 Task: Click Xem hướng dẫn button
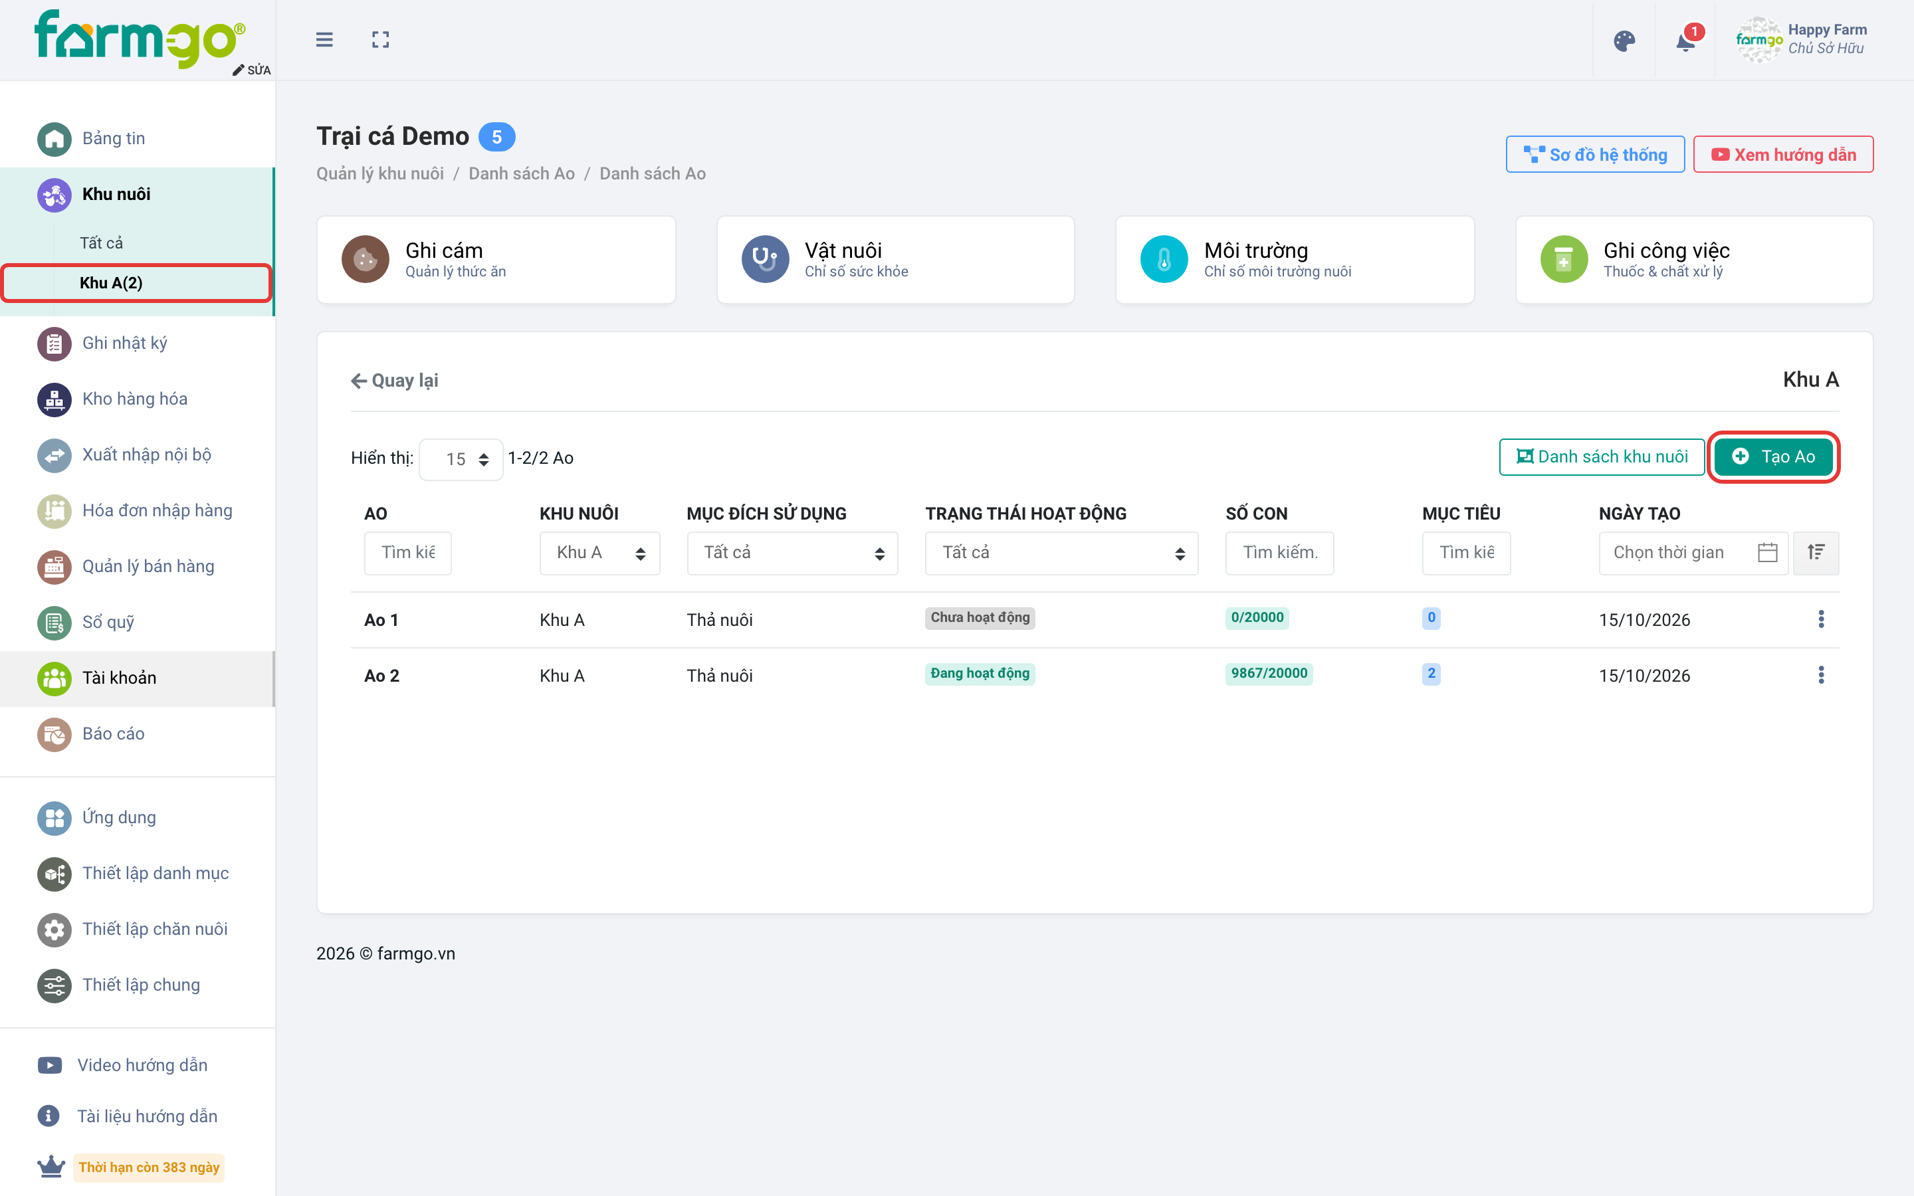(x=1784, y=154)
